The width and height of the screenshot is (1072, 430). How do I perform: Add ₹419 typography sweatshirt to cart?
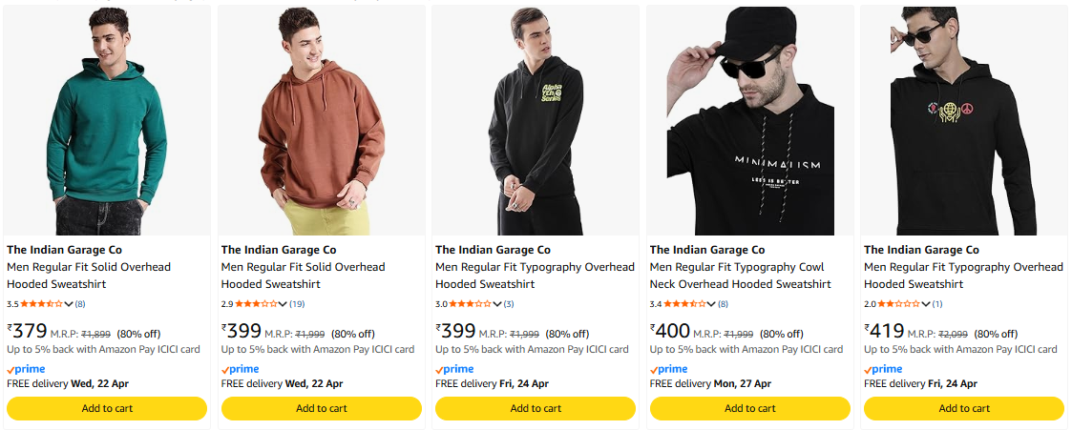tap(964, 408)
